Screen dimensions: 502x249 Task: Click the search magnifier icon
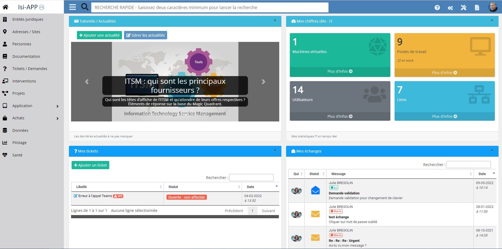(x=85, y=6)
